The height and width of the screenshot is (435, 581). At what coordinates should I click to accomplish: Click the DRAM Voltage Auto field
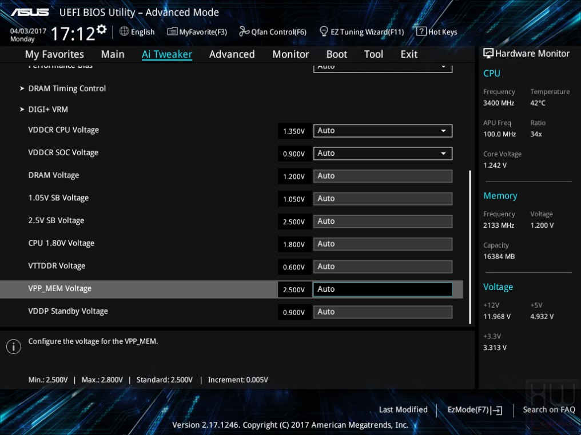383,176
